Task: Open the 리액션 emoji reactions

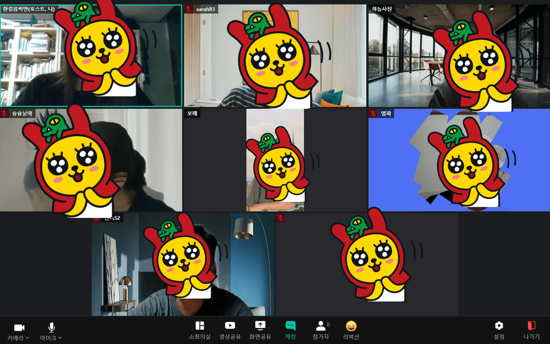Action: 351,331
